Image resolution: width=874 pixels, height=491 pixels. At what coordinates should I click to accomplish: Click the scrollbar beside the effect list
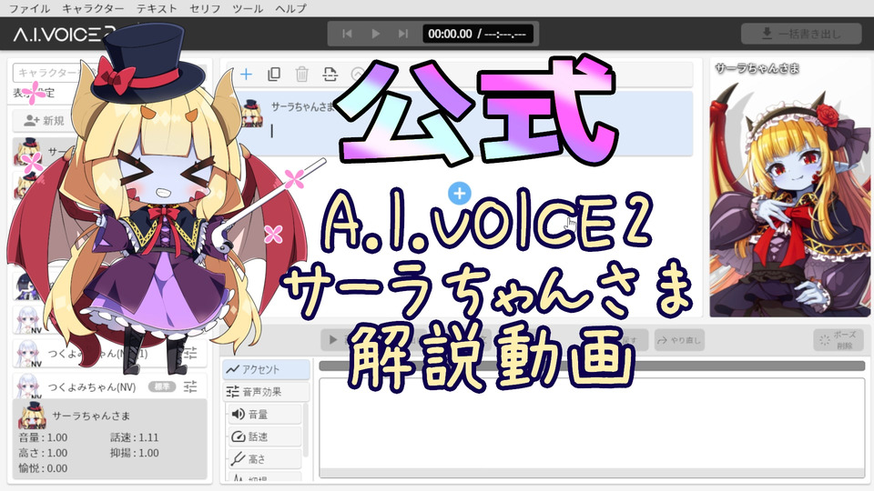point(306,430)
